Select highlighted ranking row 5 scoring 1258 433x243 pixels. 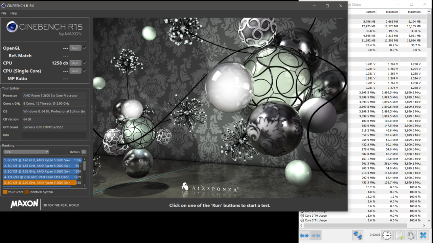(x=43, y=183)
